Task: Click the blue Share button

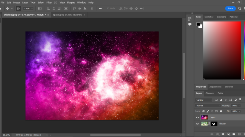Action: pos(230,8)
